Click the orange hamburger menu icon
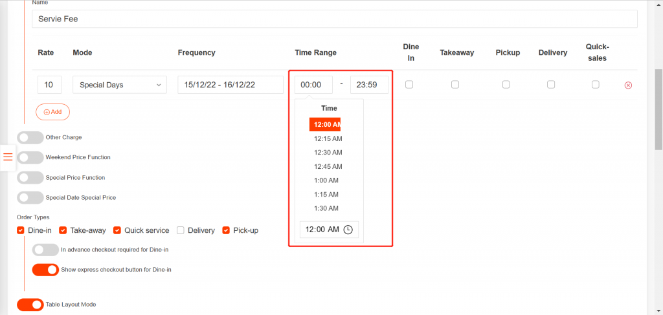Image resolution: width=663 pixels, height=315 pixels. (x=8, y=157)
